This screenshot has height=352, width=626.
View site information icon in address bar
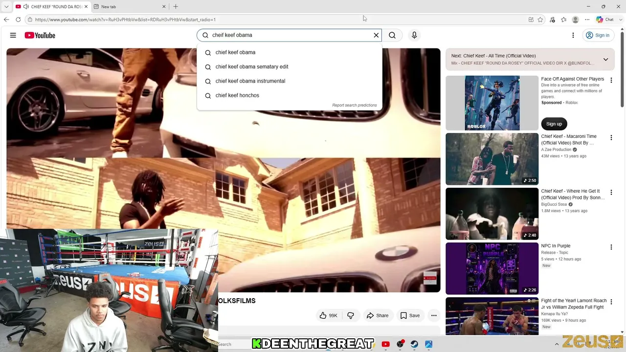(30, 20)
